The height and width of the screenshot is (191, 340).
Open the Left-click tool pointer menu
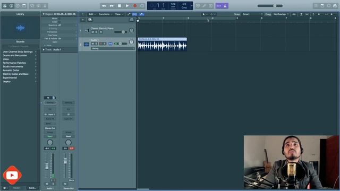coord(205,14)
